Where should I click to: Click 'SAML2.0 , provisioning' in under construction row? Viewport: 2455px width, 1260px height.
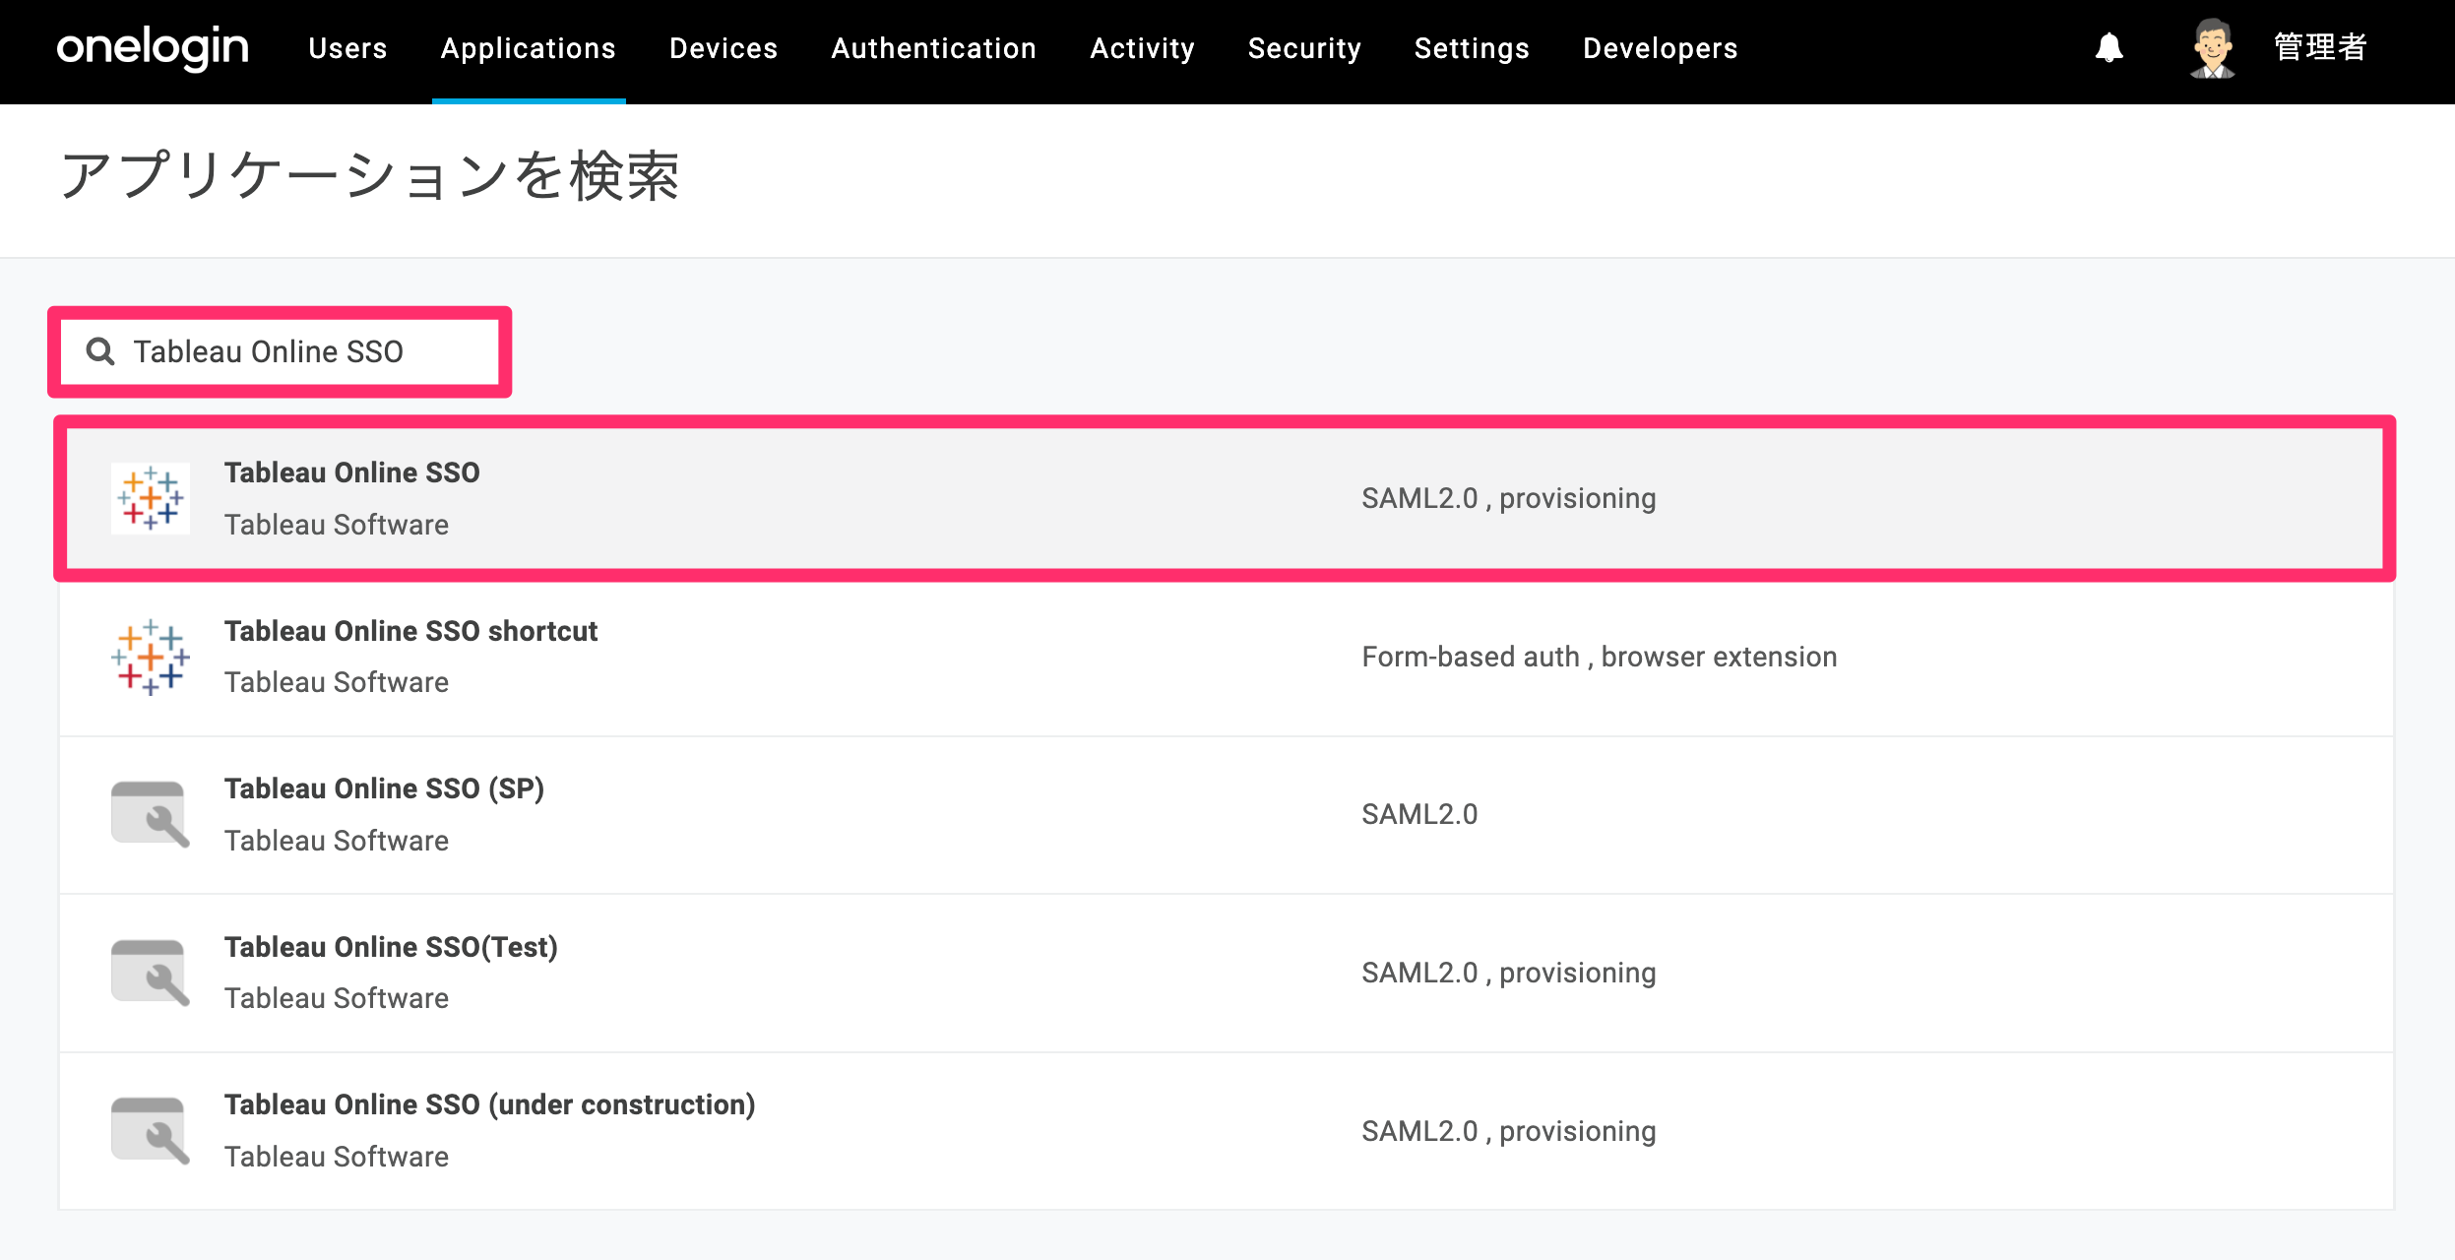[x=1508, y=1131]
